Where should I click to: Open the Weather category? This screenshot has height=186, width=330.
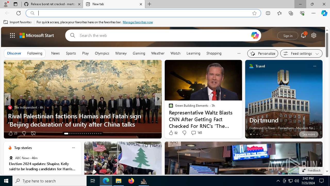click(158, 53)
